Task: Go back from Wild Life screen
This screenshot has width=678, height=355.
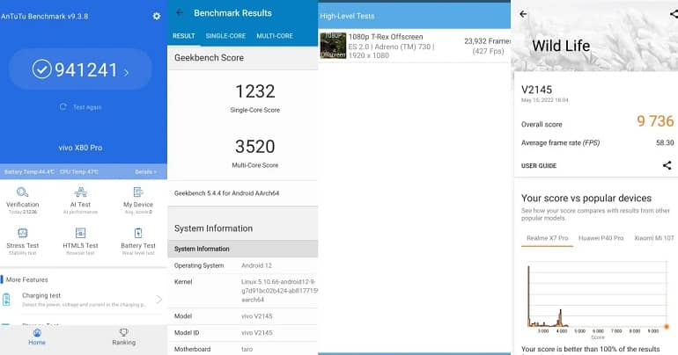Action: point(523,14)
